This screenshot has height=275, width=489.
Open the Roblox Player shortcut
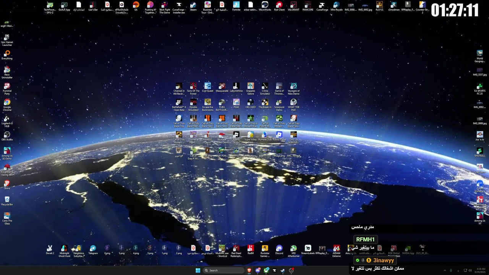tap(279, 136)
